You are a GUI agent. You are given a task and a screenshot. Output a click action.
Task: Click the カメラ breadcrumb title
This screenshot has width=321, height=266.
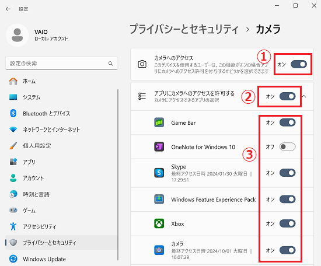268,29
